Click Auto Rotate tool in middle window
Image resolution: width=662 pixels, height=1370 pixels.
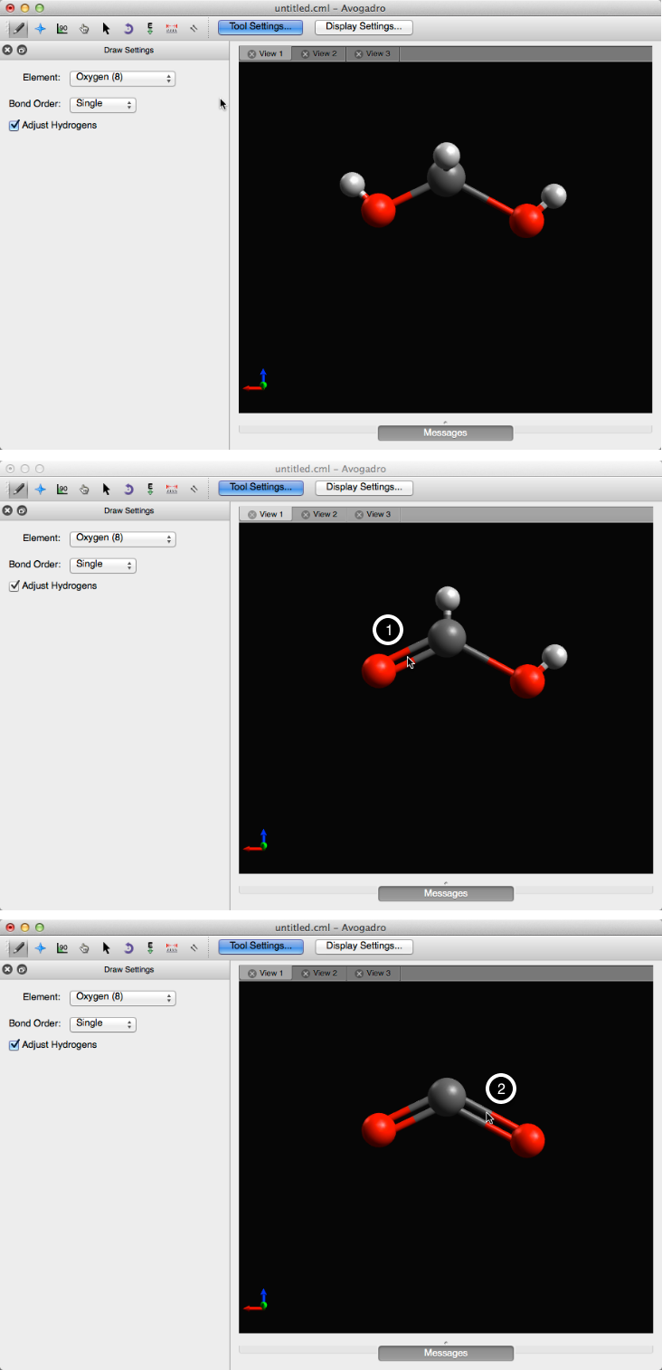128,490
